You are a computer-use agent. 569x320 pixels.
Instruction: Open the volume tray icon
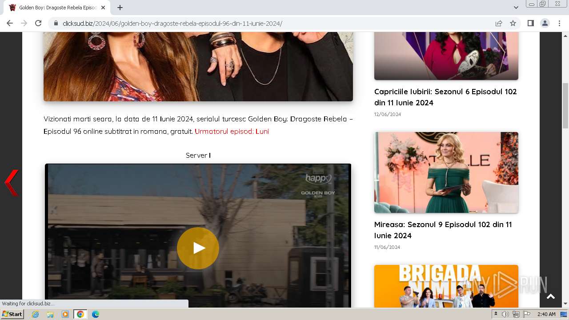pyautogui.click(x=505, y=314)
